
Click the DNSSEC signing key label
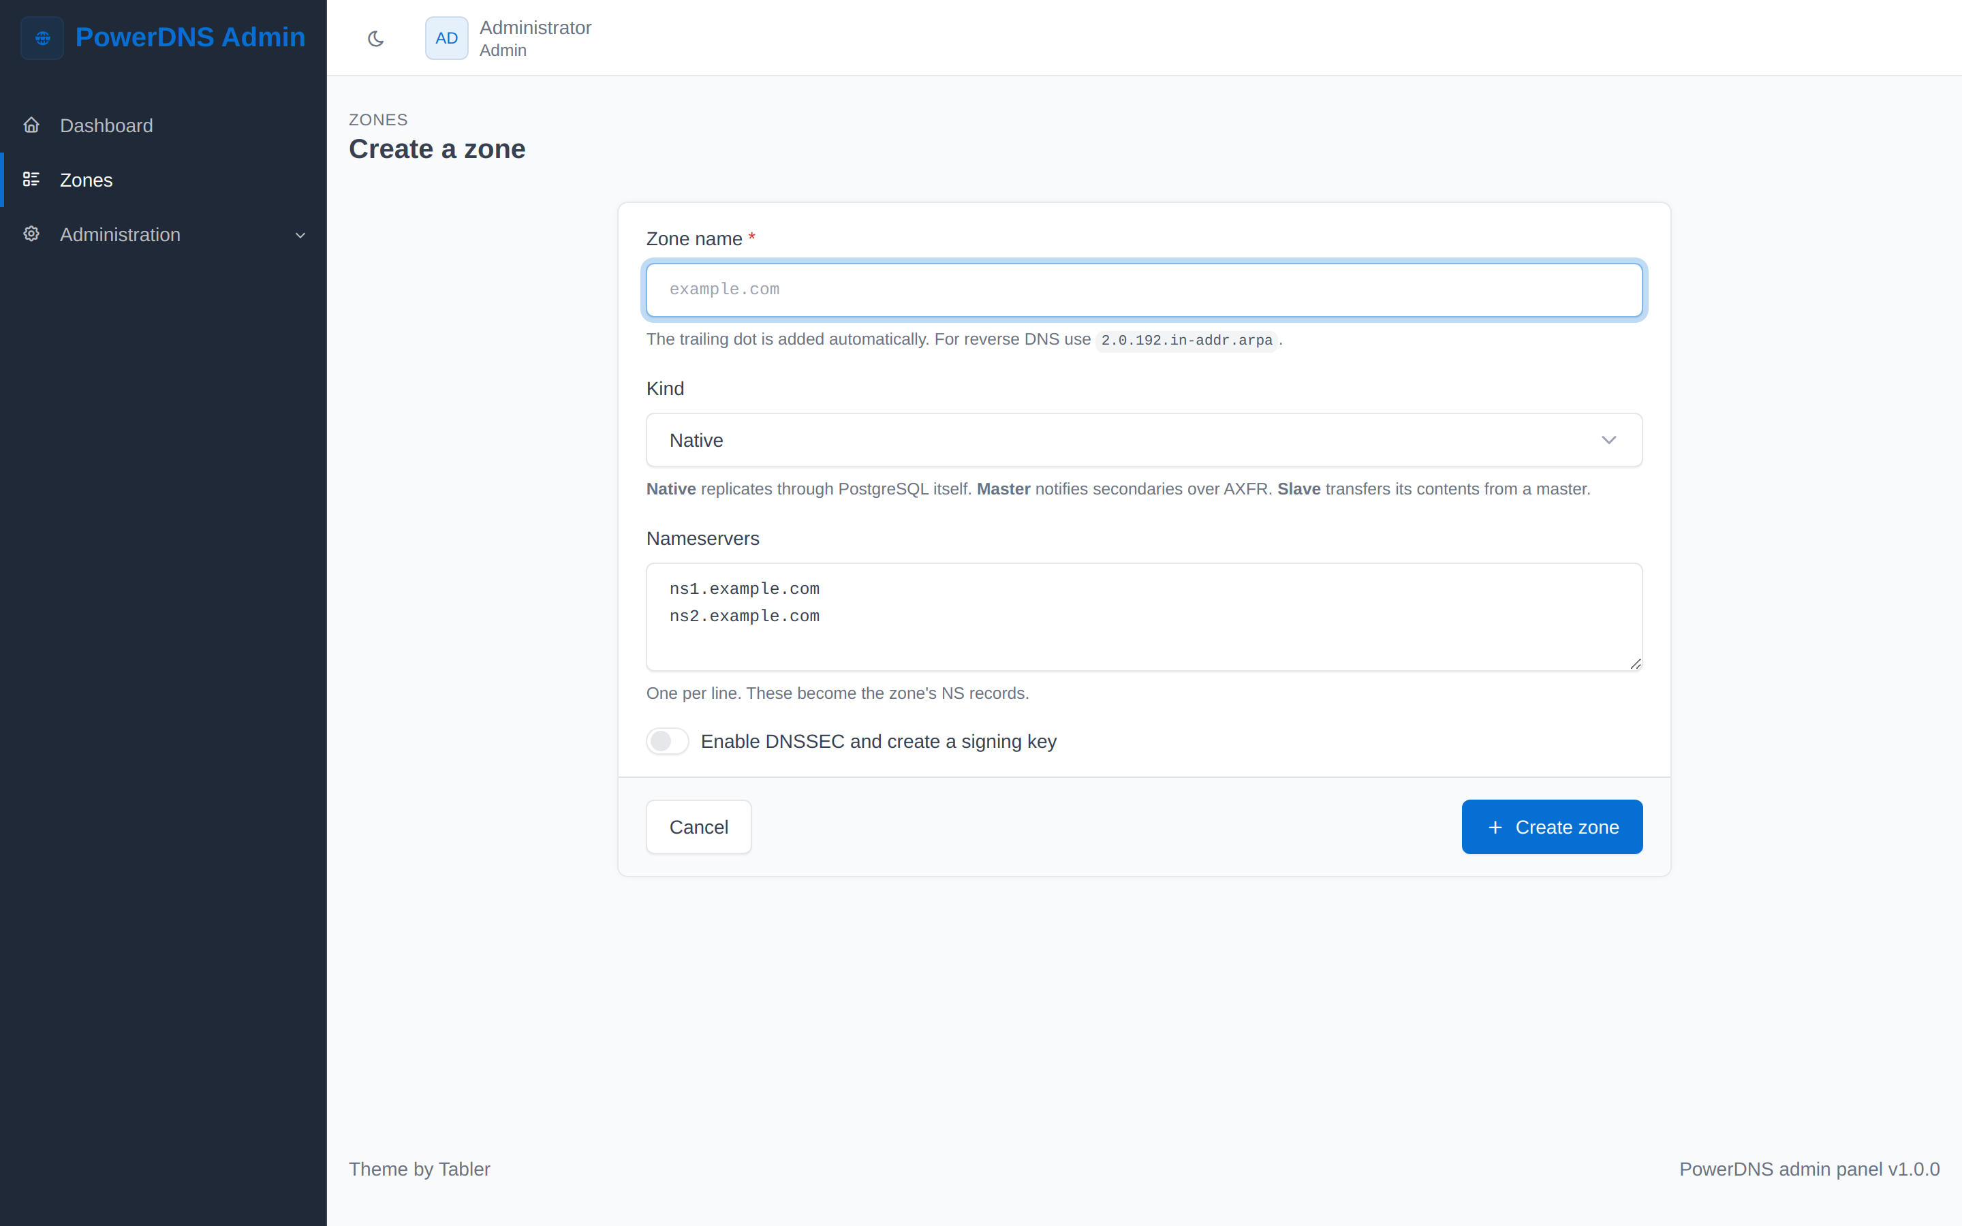click(x=878, y=742)
